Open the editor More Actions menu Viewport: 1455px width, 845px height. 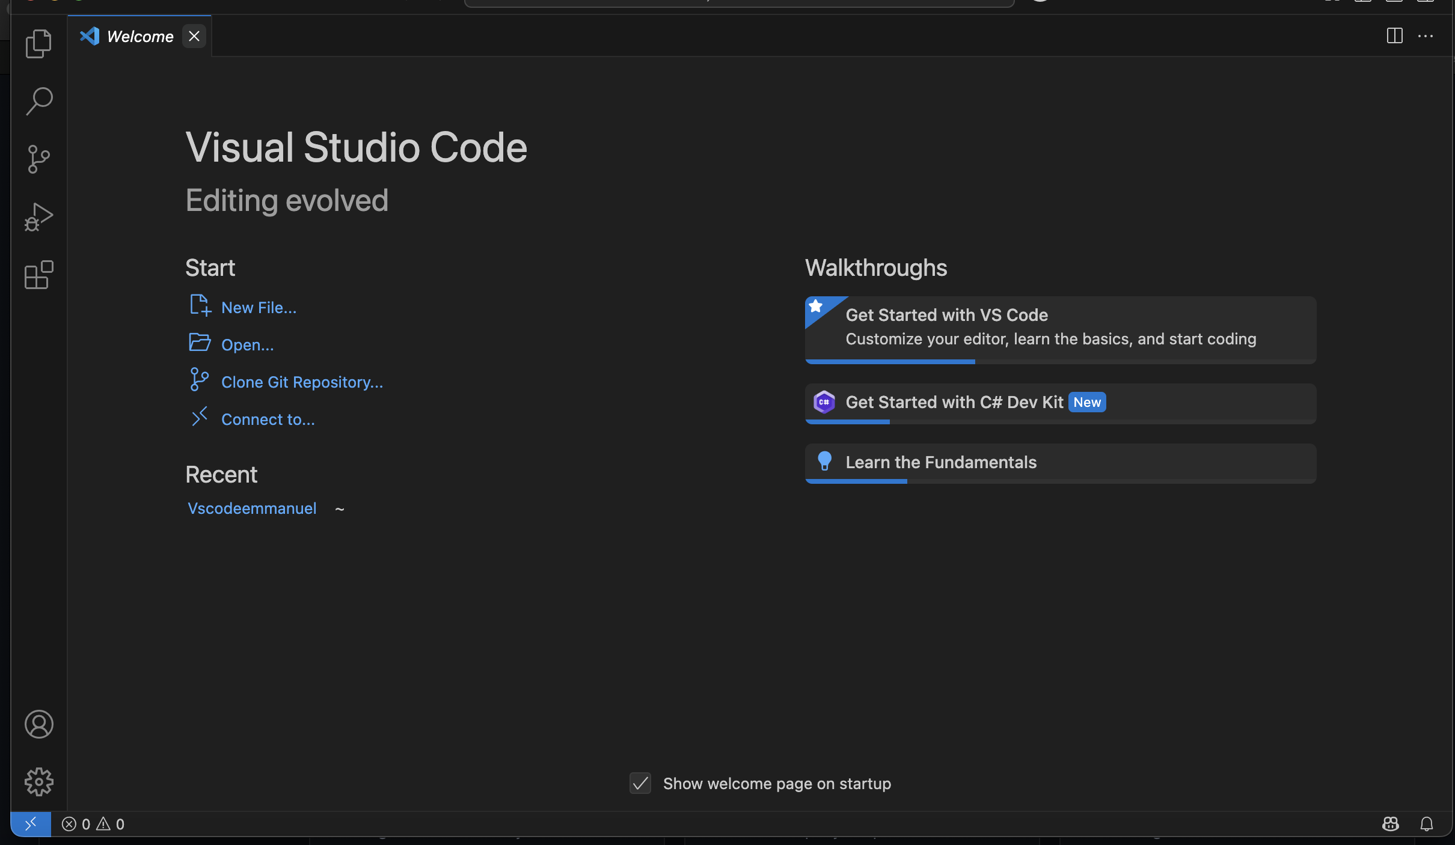pos(1426,36)
